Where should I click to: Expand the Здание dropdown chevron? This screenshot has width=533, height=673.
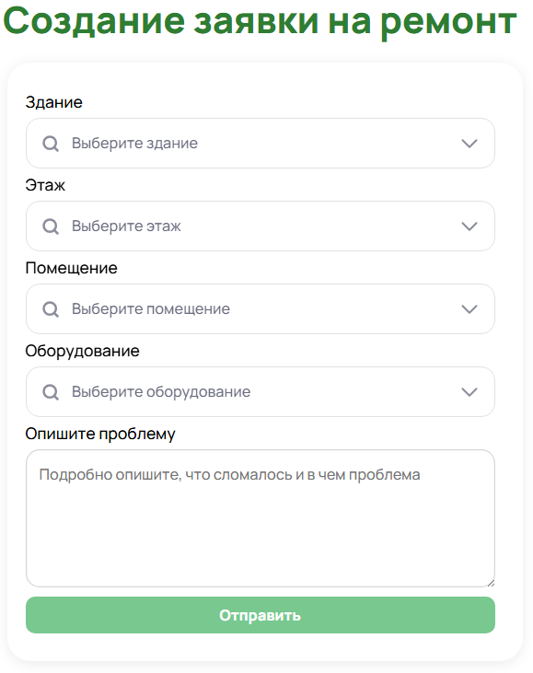[x=469, y=144]
